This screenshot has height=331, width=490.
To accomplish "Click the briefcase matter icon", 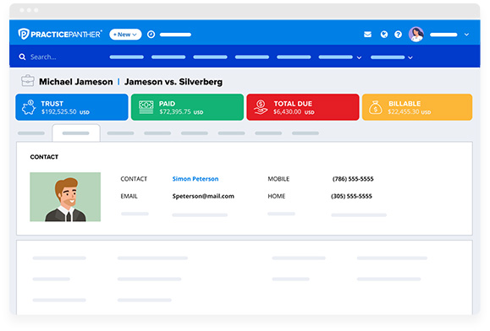I will click(28, 81).
